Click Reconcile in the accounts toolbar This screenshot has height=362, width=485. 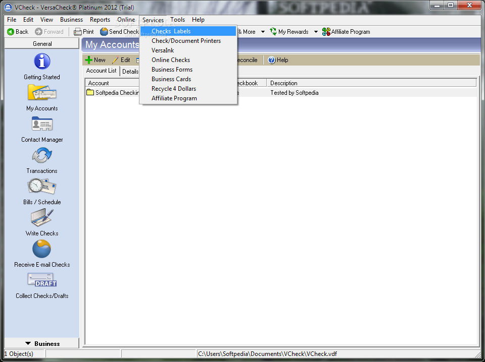pyautogui.click(x=247, y=60)
